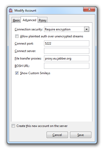Click the File transfer proxies label
Screen dimensions: 105x154
pyautogui.click(x=28, y=58)
